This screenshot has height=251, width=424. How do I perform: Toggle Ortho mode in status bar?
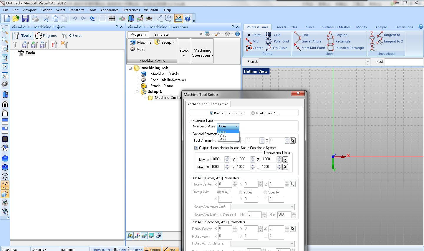pos(135,250)
